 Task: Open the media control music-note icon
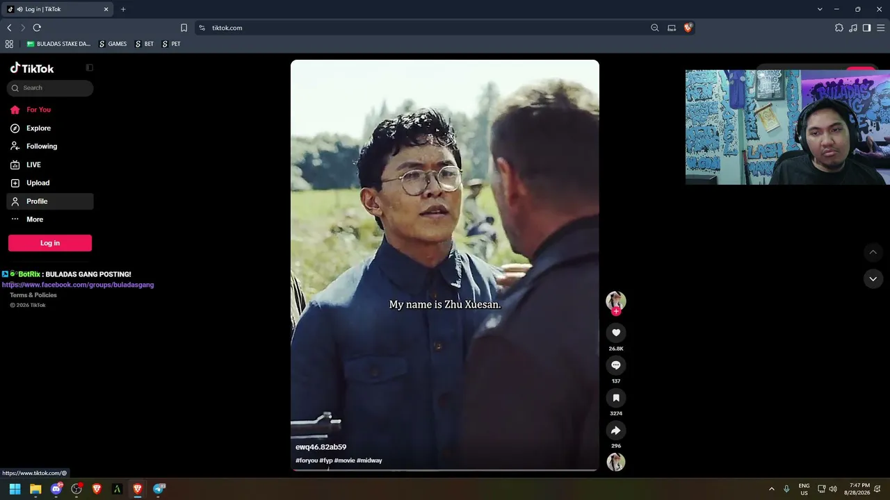point(852,28)
